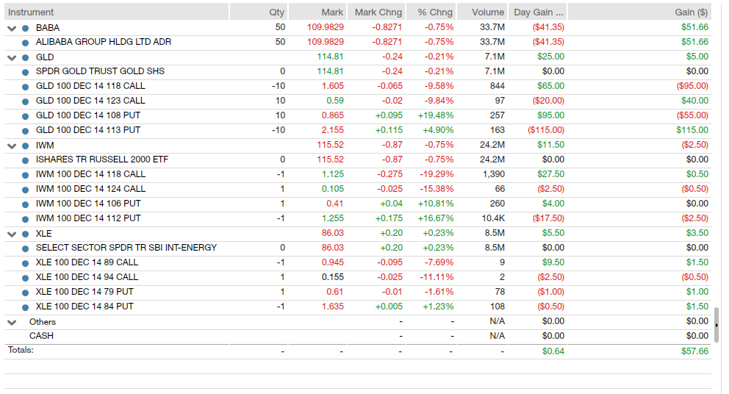Collapse the GLD position group
Viewport: 729px width, 394px height.
(x=12, y=57)
